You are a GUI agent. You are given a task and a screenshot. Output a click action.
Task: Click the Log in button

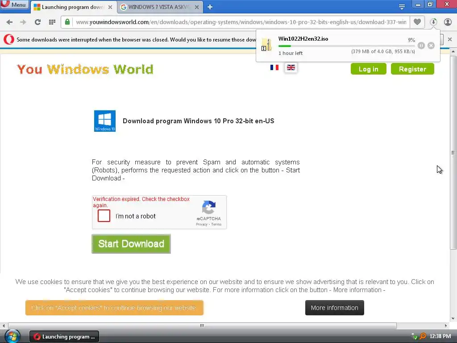point(368,69)
